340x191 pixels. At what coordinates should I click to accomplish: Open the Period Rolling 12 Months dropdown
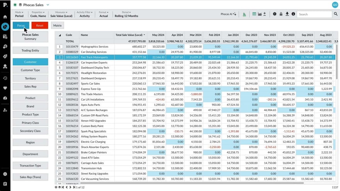(126, 14)
